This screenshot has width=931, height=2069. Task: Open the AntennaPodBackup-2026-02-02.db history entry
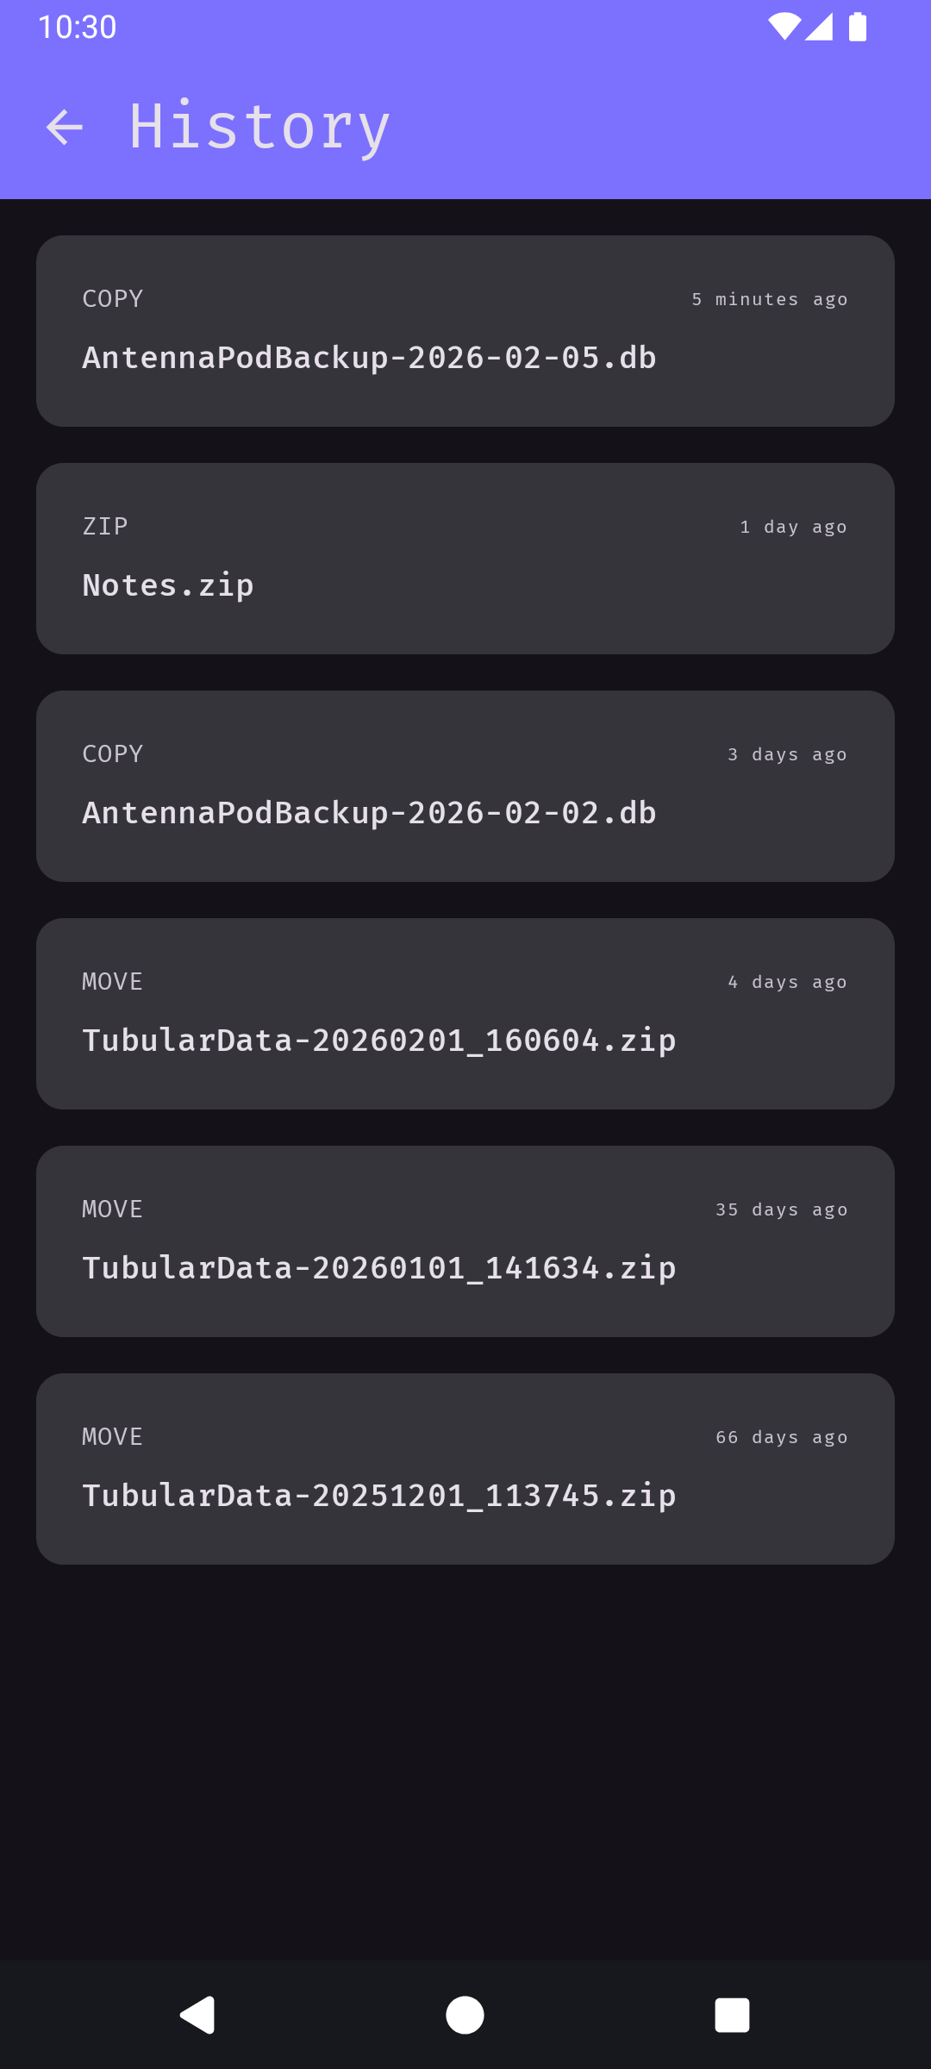[465, 786]
